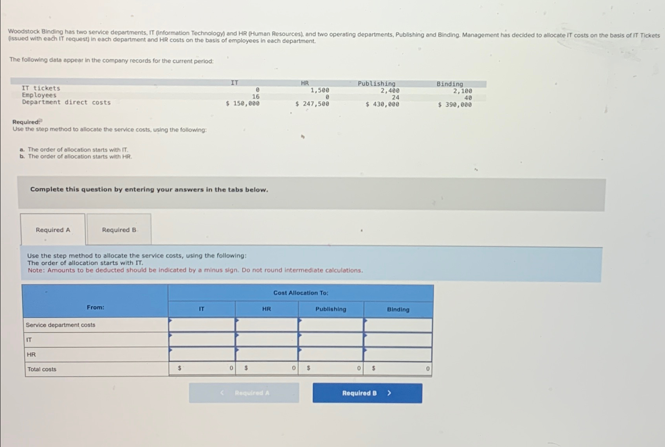The image size is (665, 447).
Task: Click the red Note about minus sign
Action: [x=195, y=270]
